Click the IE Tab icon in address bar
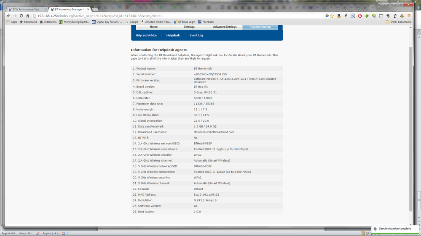Viewport: 421px width, 236px height. click(x=327, y=16)
